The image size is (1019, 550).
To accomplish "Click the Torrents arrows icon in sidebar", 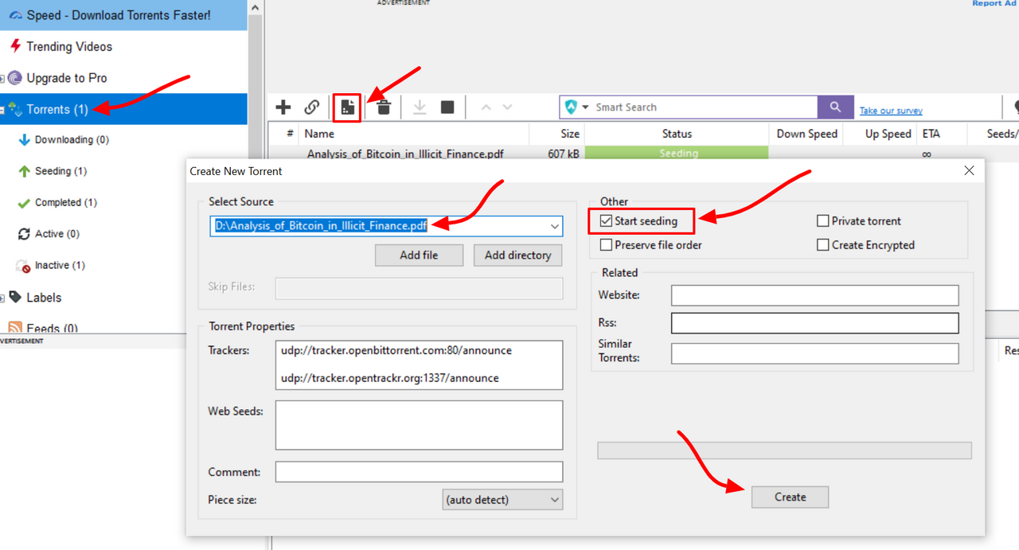I will [15, 109].
